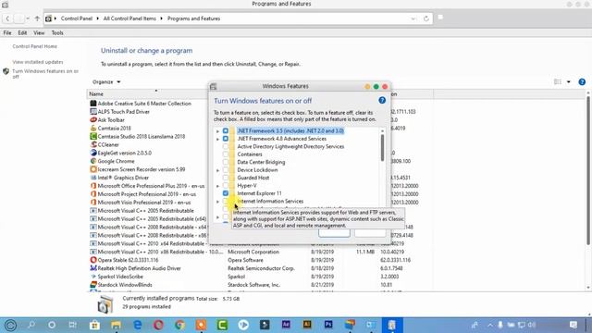
Task: Go to Control Panel Home
Action: click(x=35, y=46)
